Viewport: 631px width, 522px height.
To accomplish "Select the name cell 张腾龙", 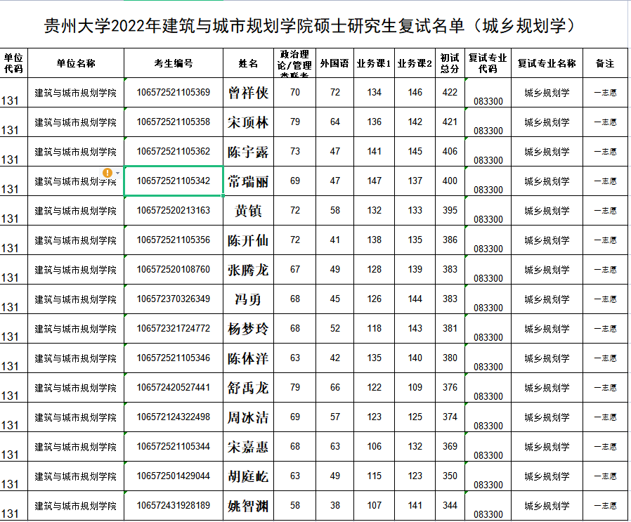I will click(x=248, y=270).
